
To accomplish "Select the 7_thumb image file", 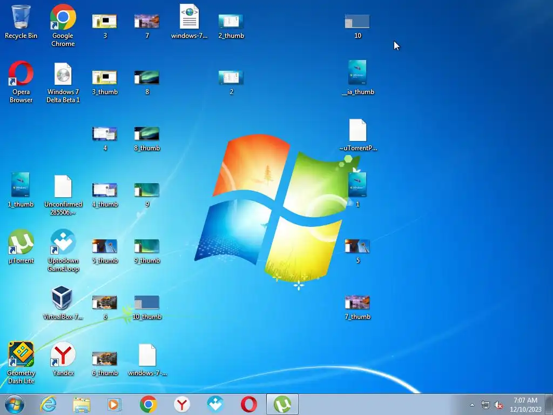I will (358, 307).
